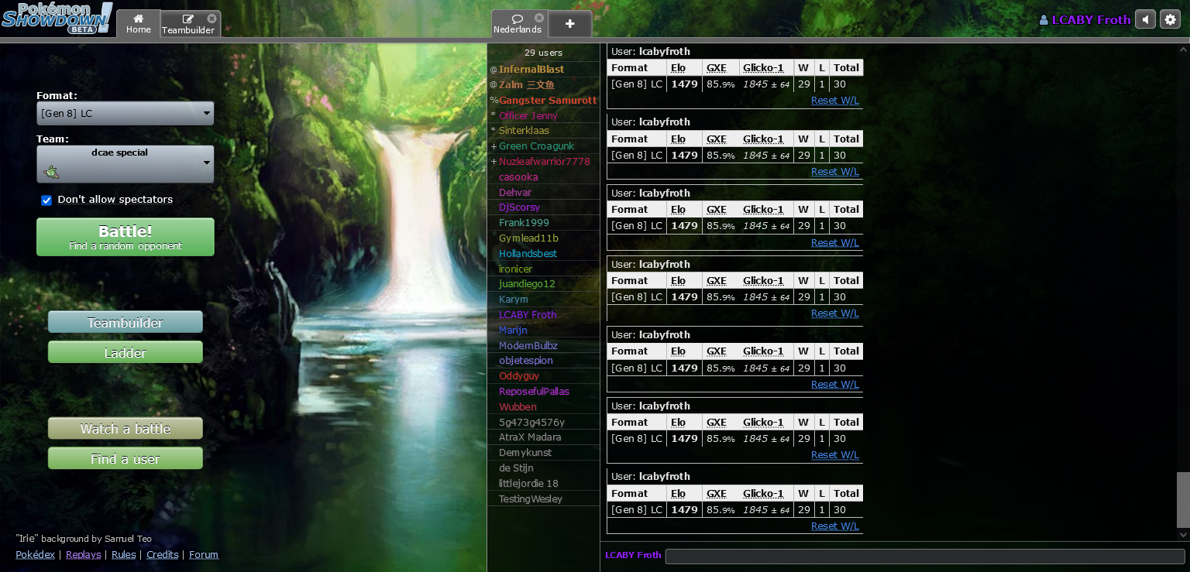The image size is (1190, 572).
Task: Click the user avatar icon beside LCABY Froth
Action: tap(1044, 20)
